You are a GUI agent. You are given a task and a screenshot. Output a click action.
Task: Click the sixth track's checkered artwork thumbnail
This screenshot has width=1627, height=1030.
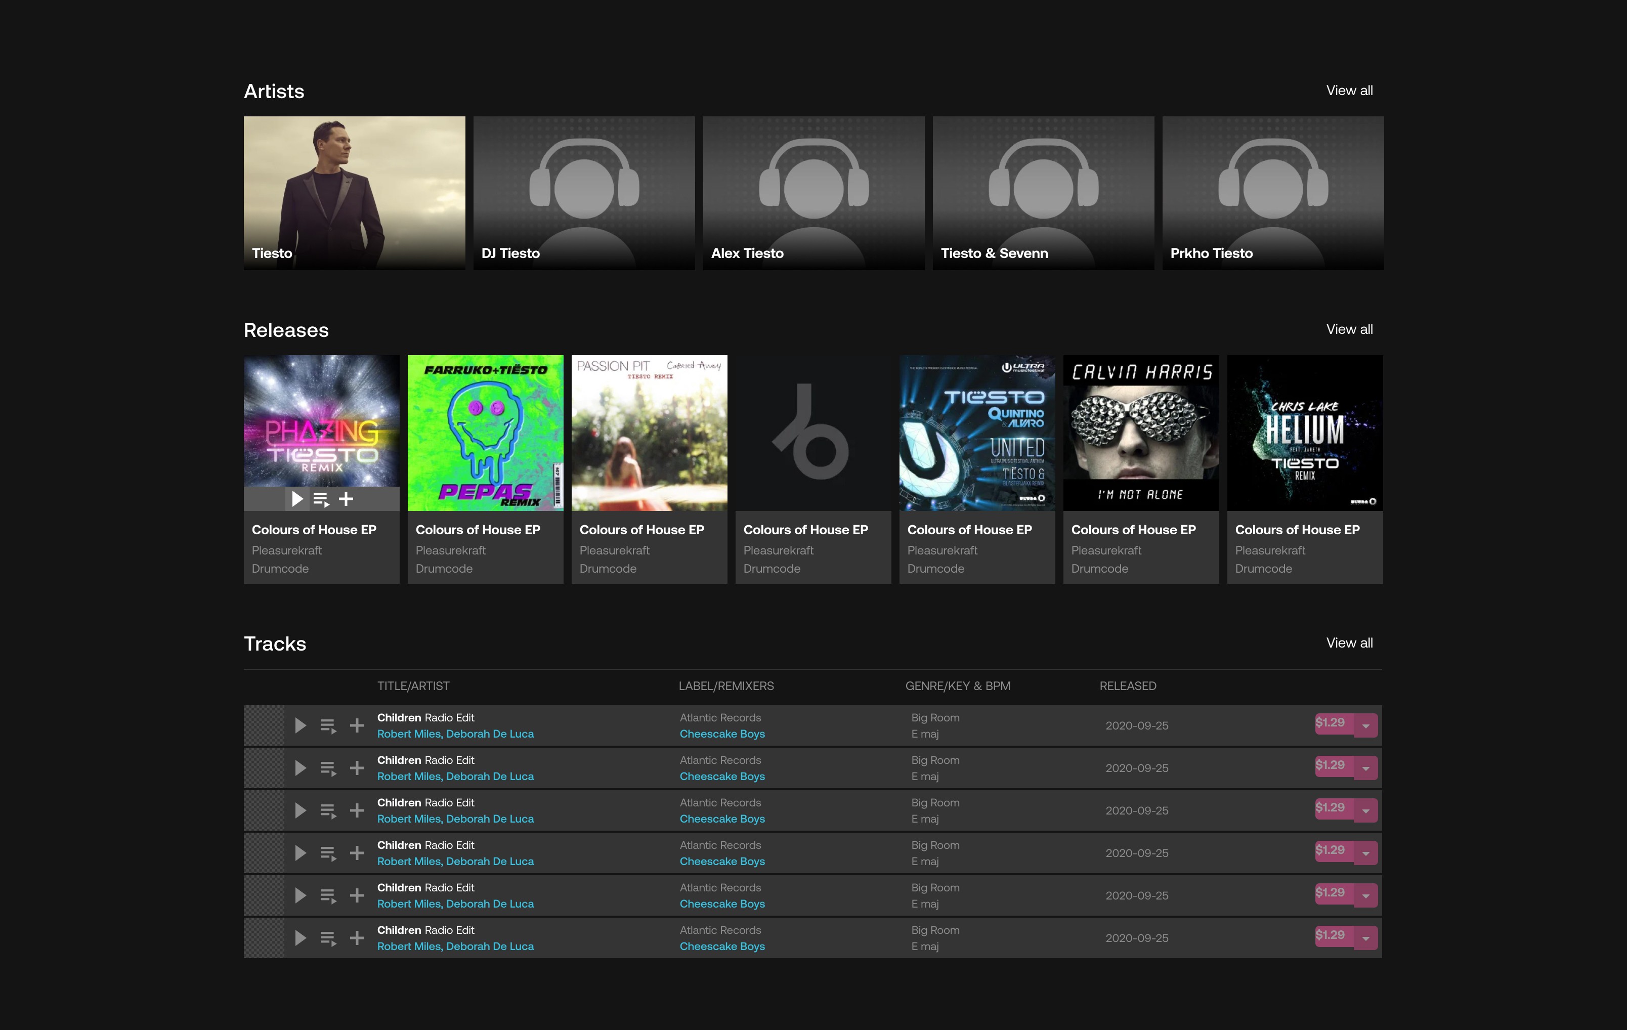point(264,938)
